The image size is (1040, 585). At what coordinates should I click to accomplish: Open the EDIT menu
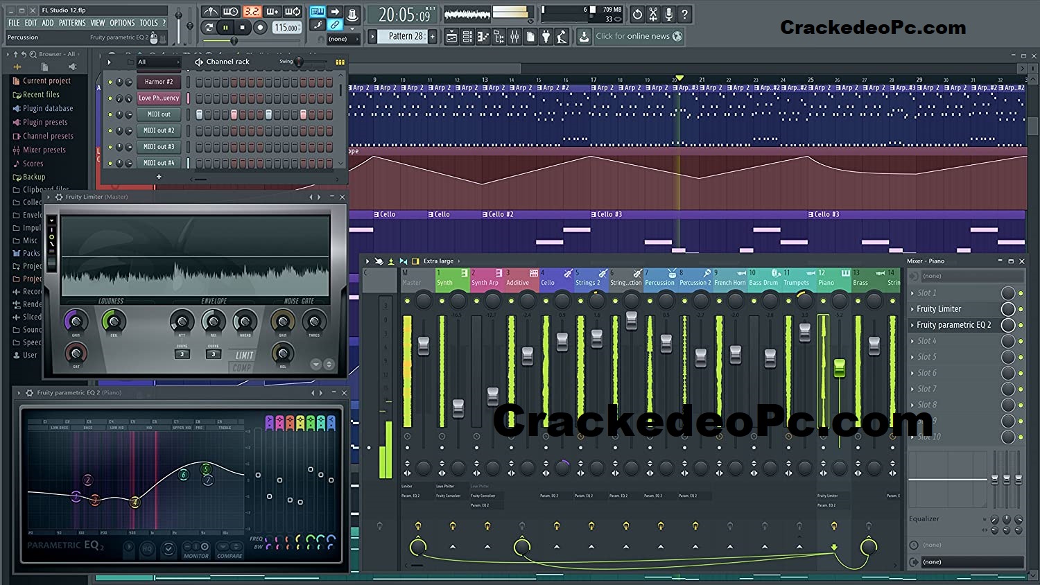pyautogui.click(x=31, y=23)
